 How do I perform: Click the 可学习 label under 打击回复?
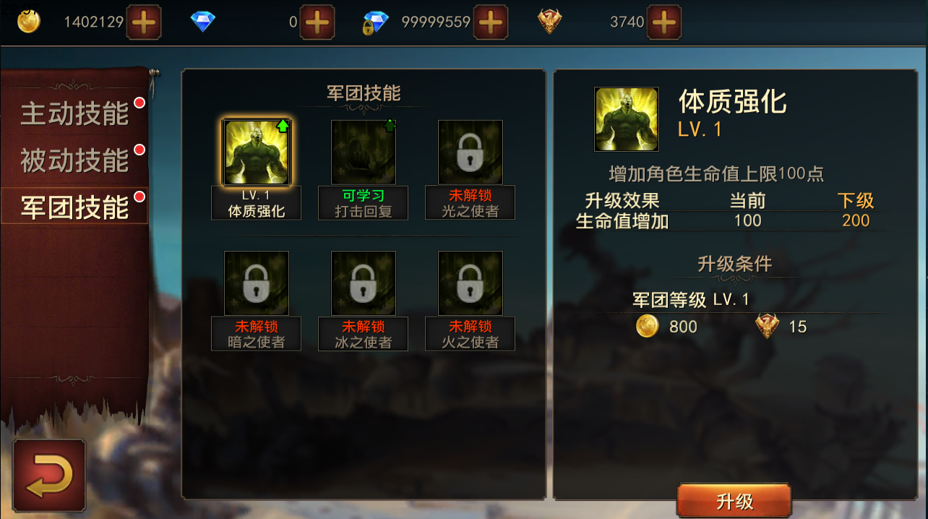point(364,195)
